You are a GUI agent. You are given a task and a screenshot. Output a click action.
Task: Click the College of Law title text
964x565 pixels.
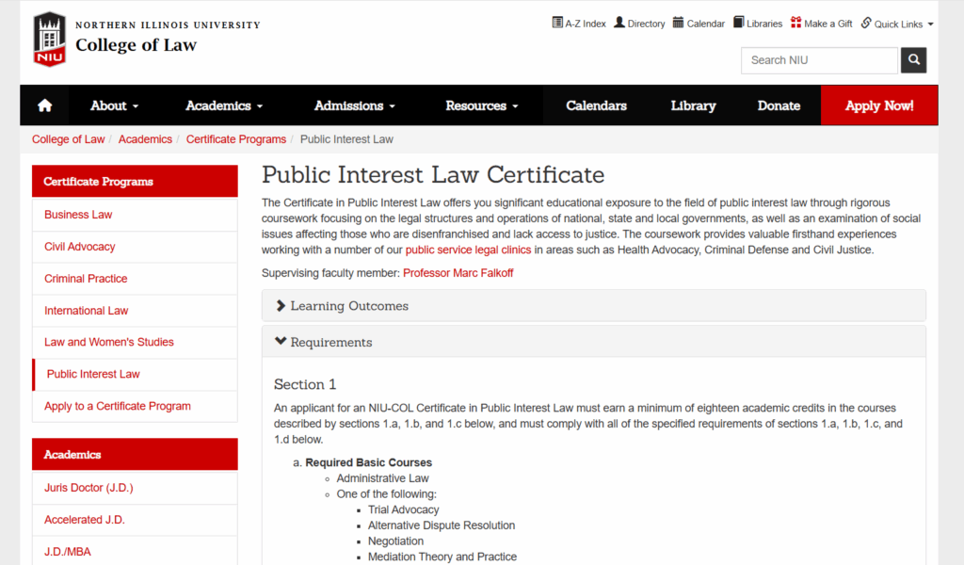(x=136, y=45)
